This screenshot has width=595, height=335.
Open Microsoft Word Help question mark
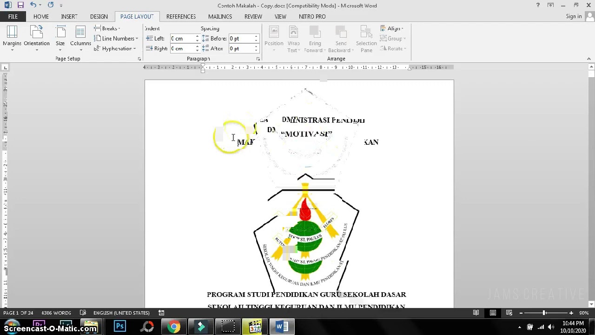click(x=538, y=5)
